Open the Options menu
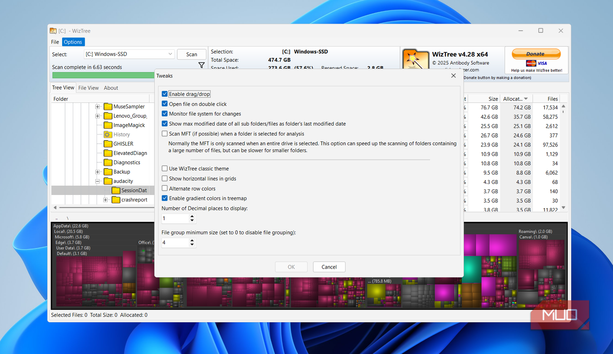Screen dimensions: 613x354 (73, 42)
